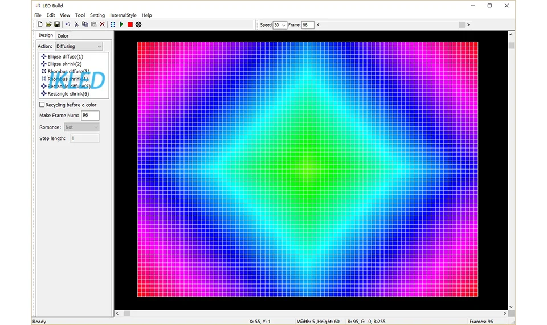Toggle Recycling before a color checkbox
This screenshot has width=547, height=325.
click(x=42, y=105)
